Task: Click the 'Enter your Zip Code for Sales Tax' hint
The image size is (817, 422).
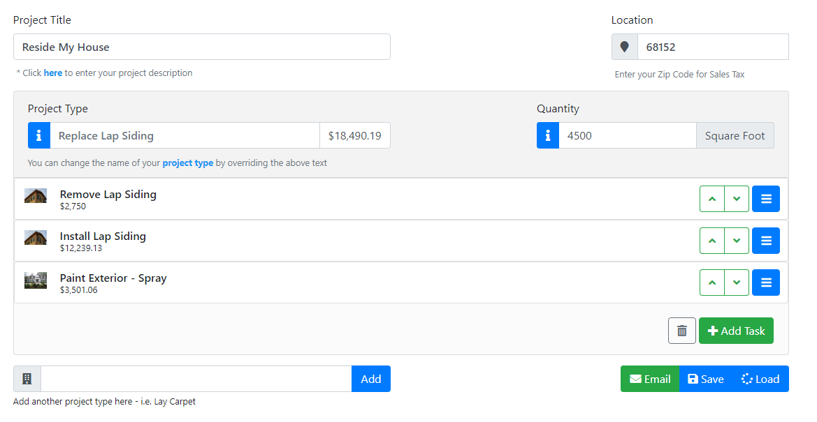Action: point(679,75)
